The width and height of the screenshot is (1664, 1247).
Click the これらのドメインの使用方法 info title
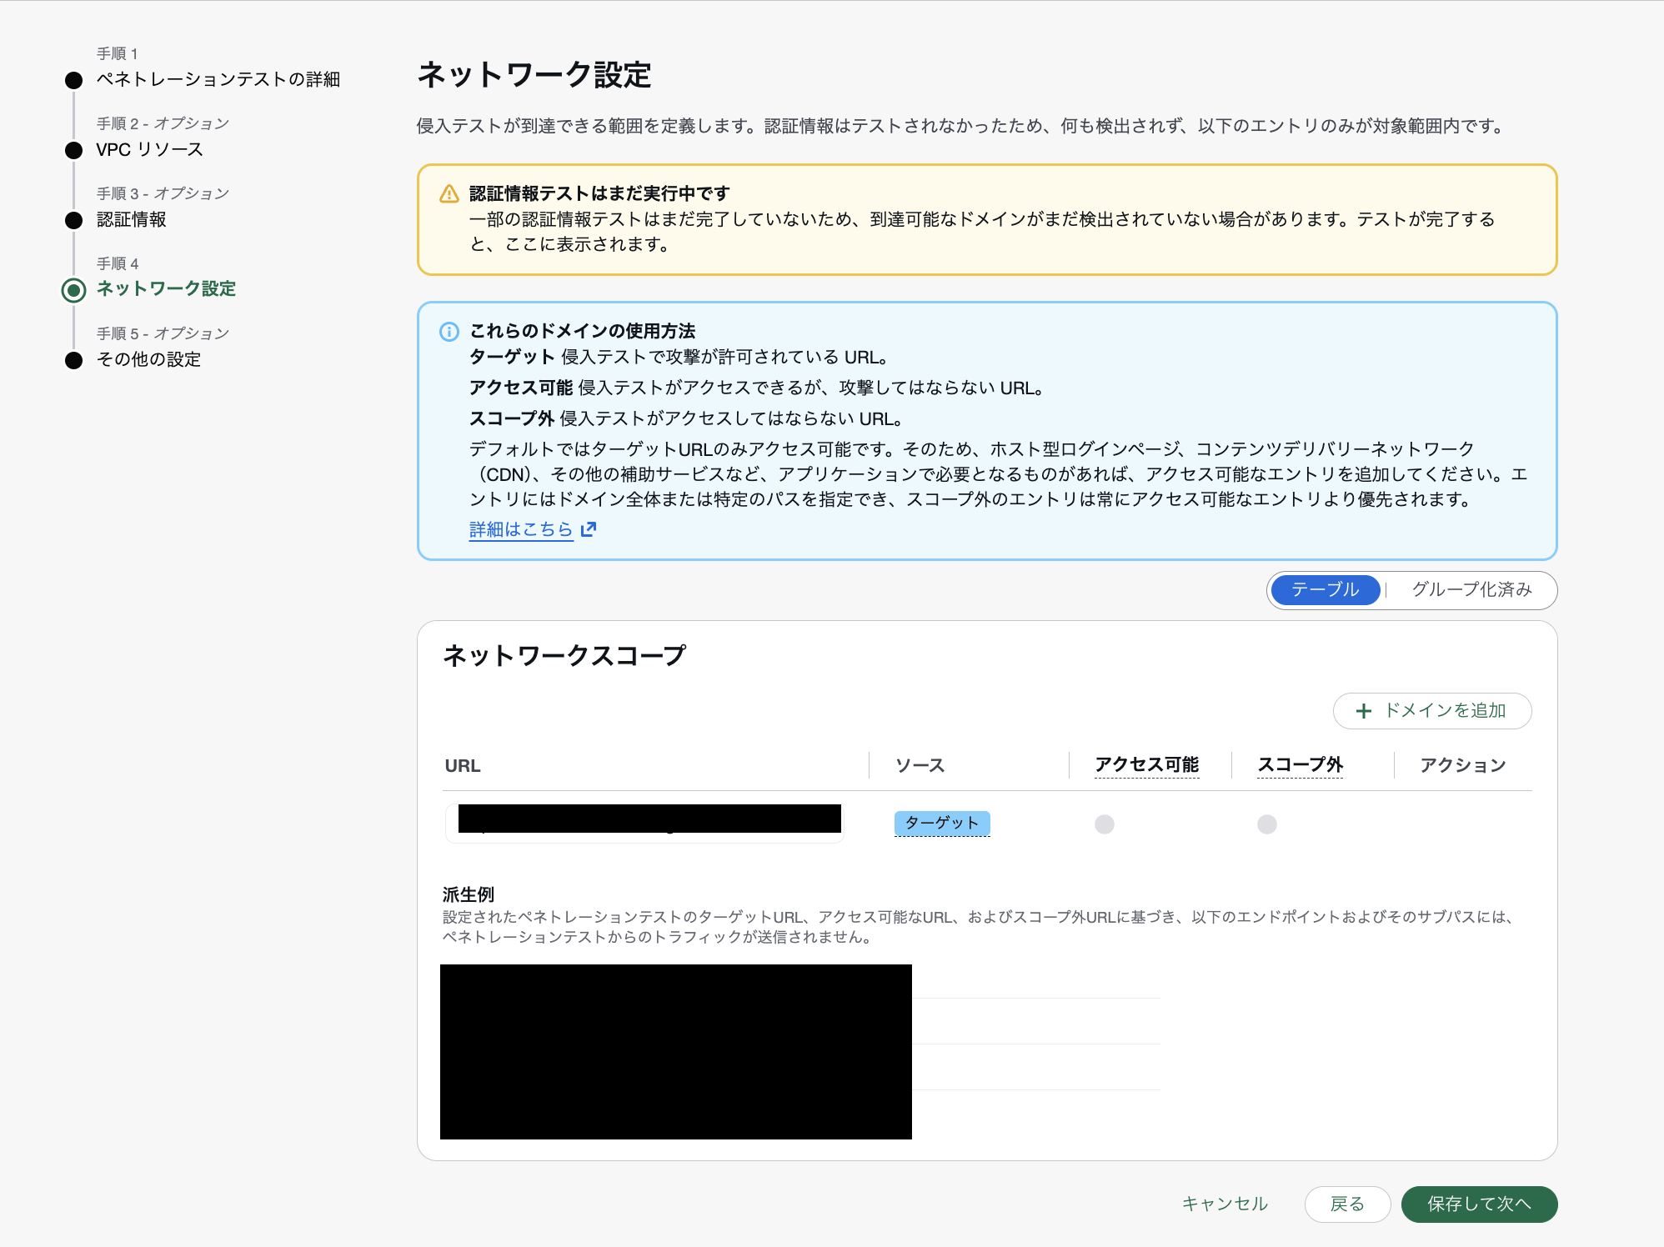click(583, 331)
